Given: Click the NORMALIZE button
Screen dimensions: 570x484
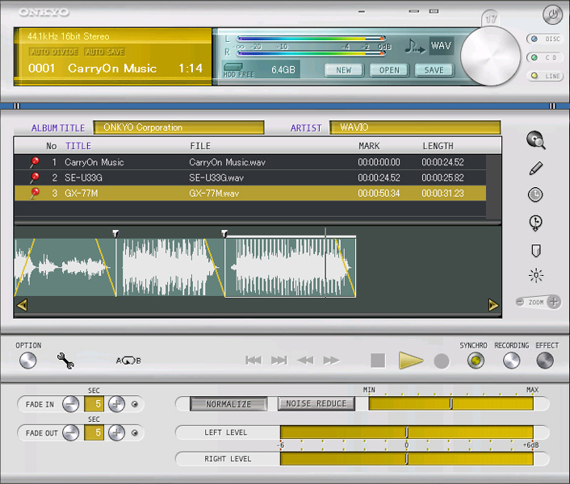Looking at the screenshot, I should click(228, 404).
